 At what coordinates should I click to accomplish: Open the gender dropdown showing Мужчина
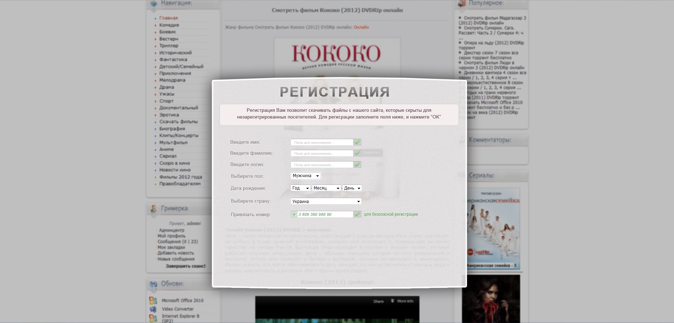coord(306,176)
